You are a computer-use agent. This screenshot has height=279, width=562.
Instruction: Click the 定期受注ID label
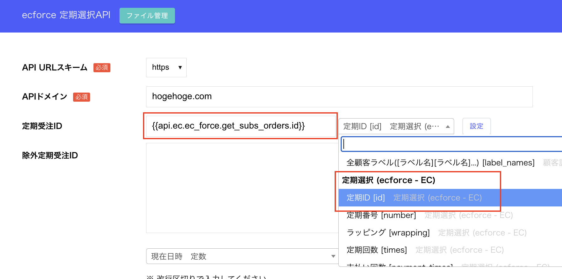pyautogui.click(x=42, y=126)
